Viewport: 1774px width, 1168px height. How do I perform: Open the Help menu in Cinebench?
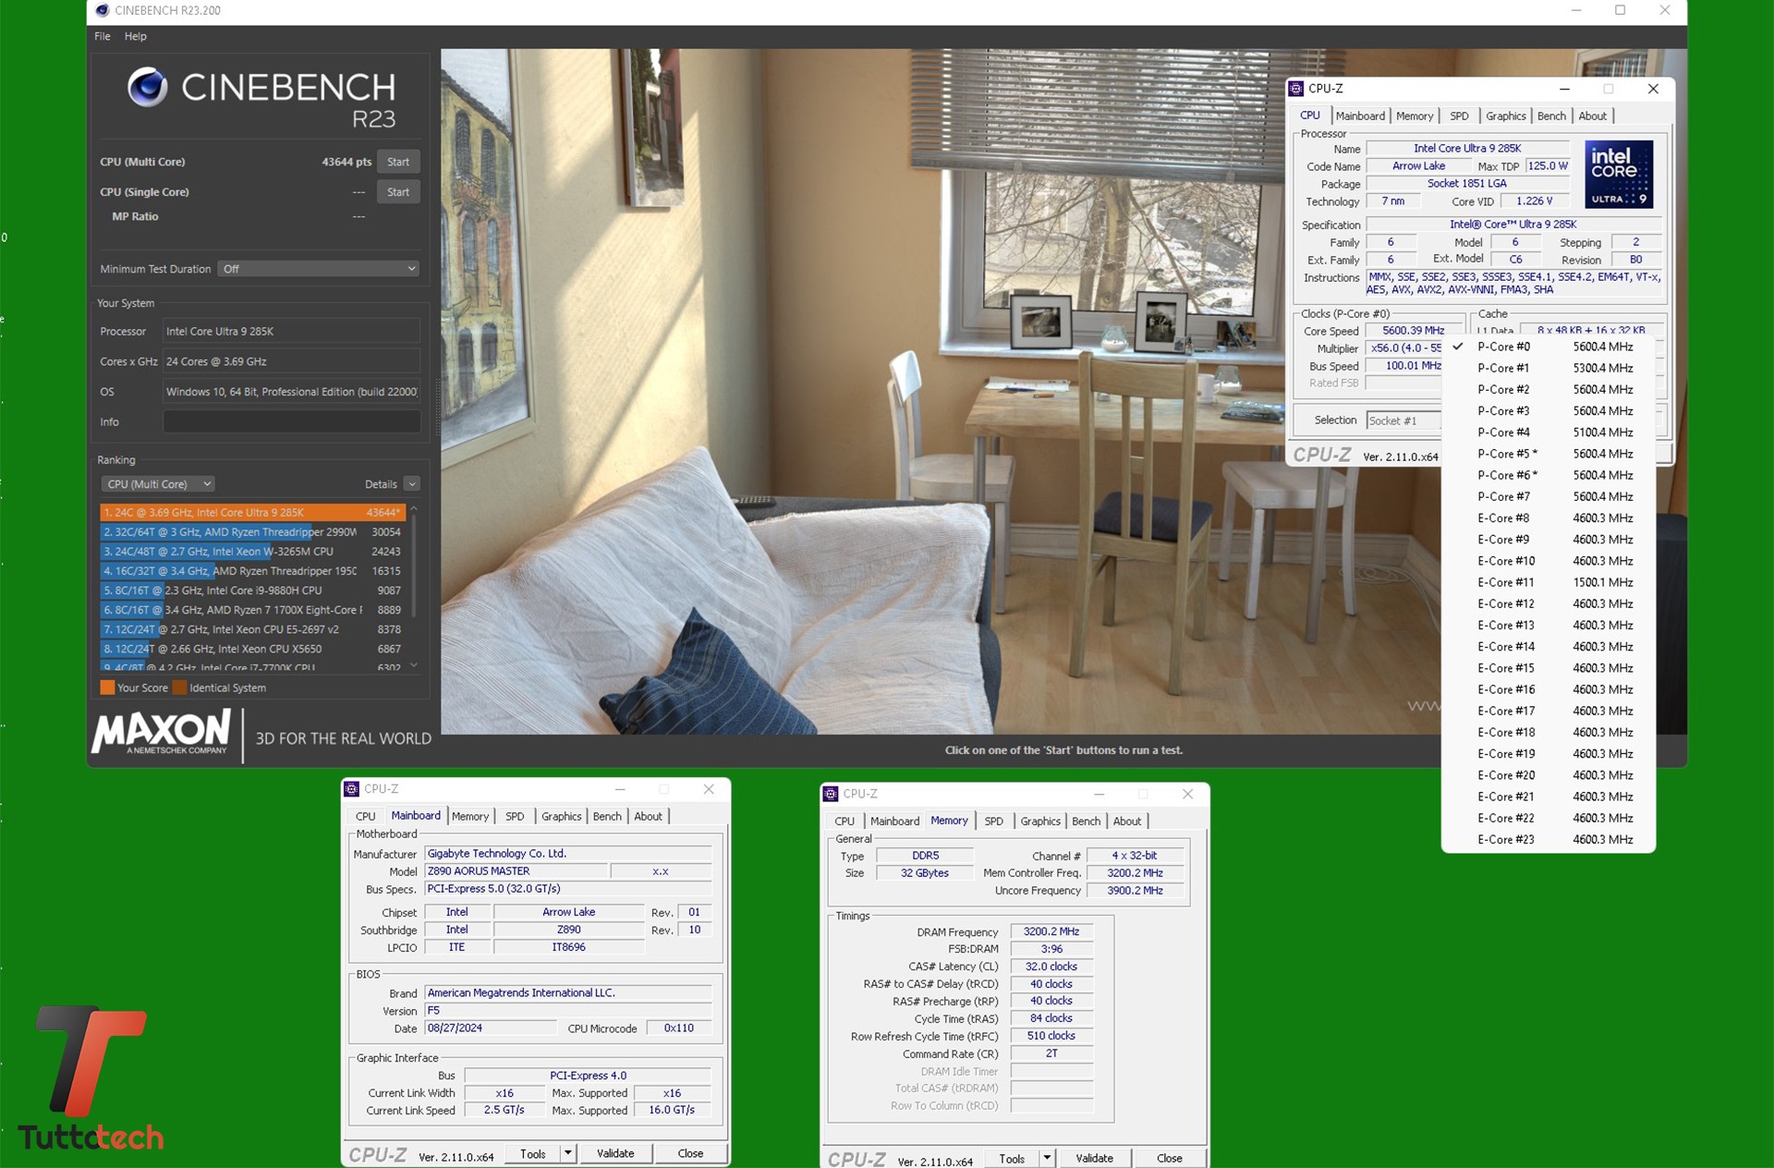coord(136,36)
